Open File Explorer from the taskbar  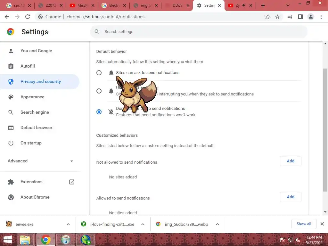pyautogui.click(x=25, y=240)
